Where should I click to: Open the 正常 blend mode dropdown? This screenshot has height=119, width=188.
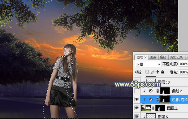click(x=148, y=64)
